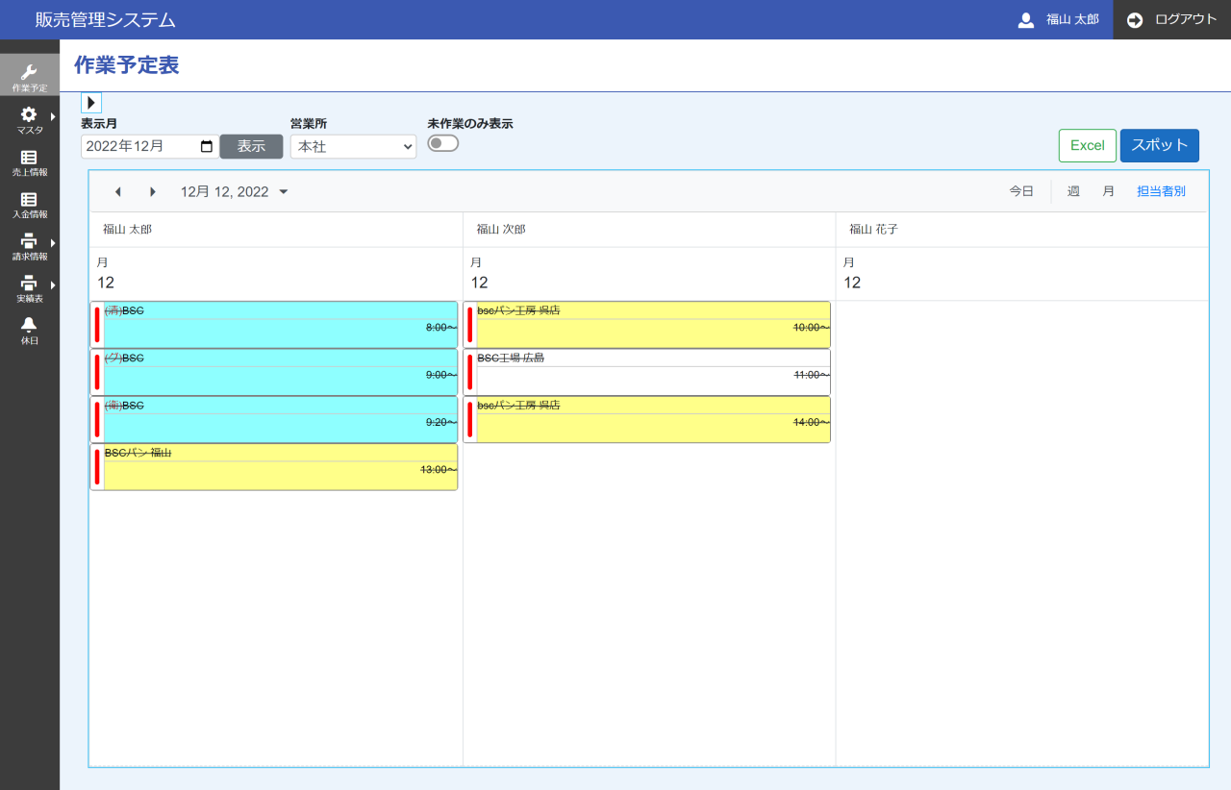
Task: Open 入金情報 list icon in sidebar
Action: tap(29, 199)
